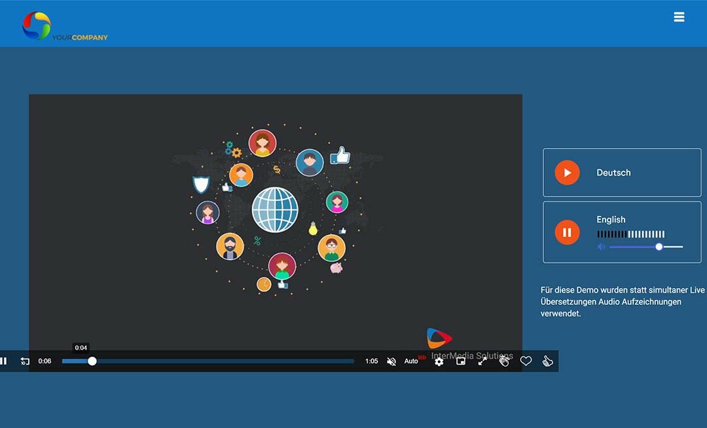Click the demo note text 'Für diese Demo'
Viewport: 707px width, 428px height.
(x=623, y=302)
